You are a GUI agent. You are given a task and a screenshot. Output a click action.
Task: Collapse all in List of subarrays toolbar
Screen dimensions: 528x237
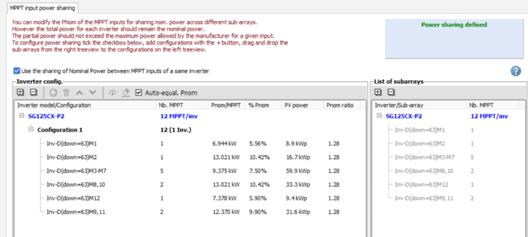(x=391, y=92)
